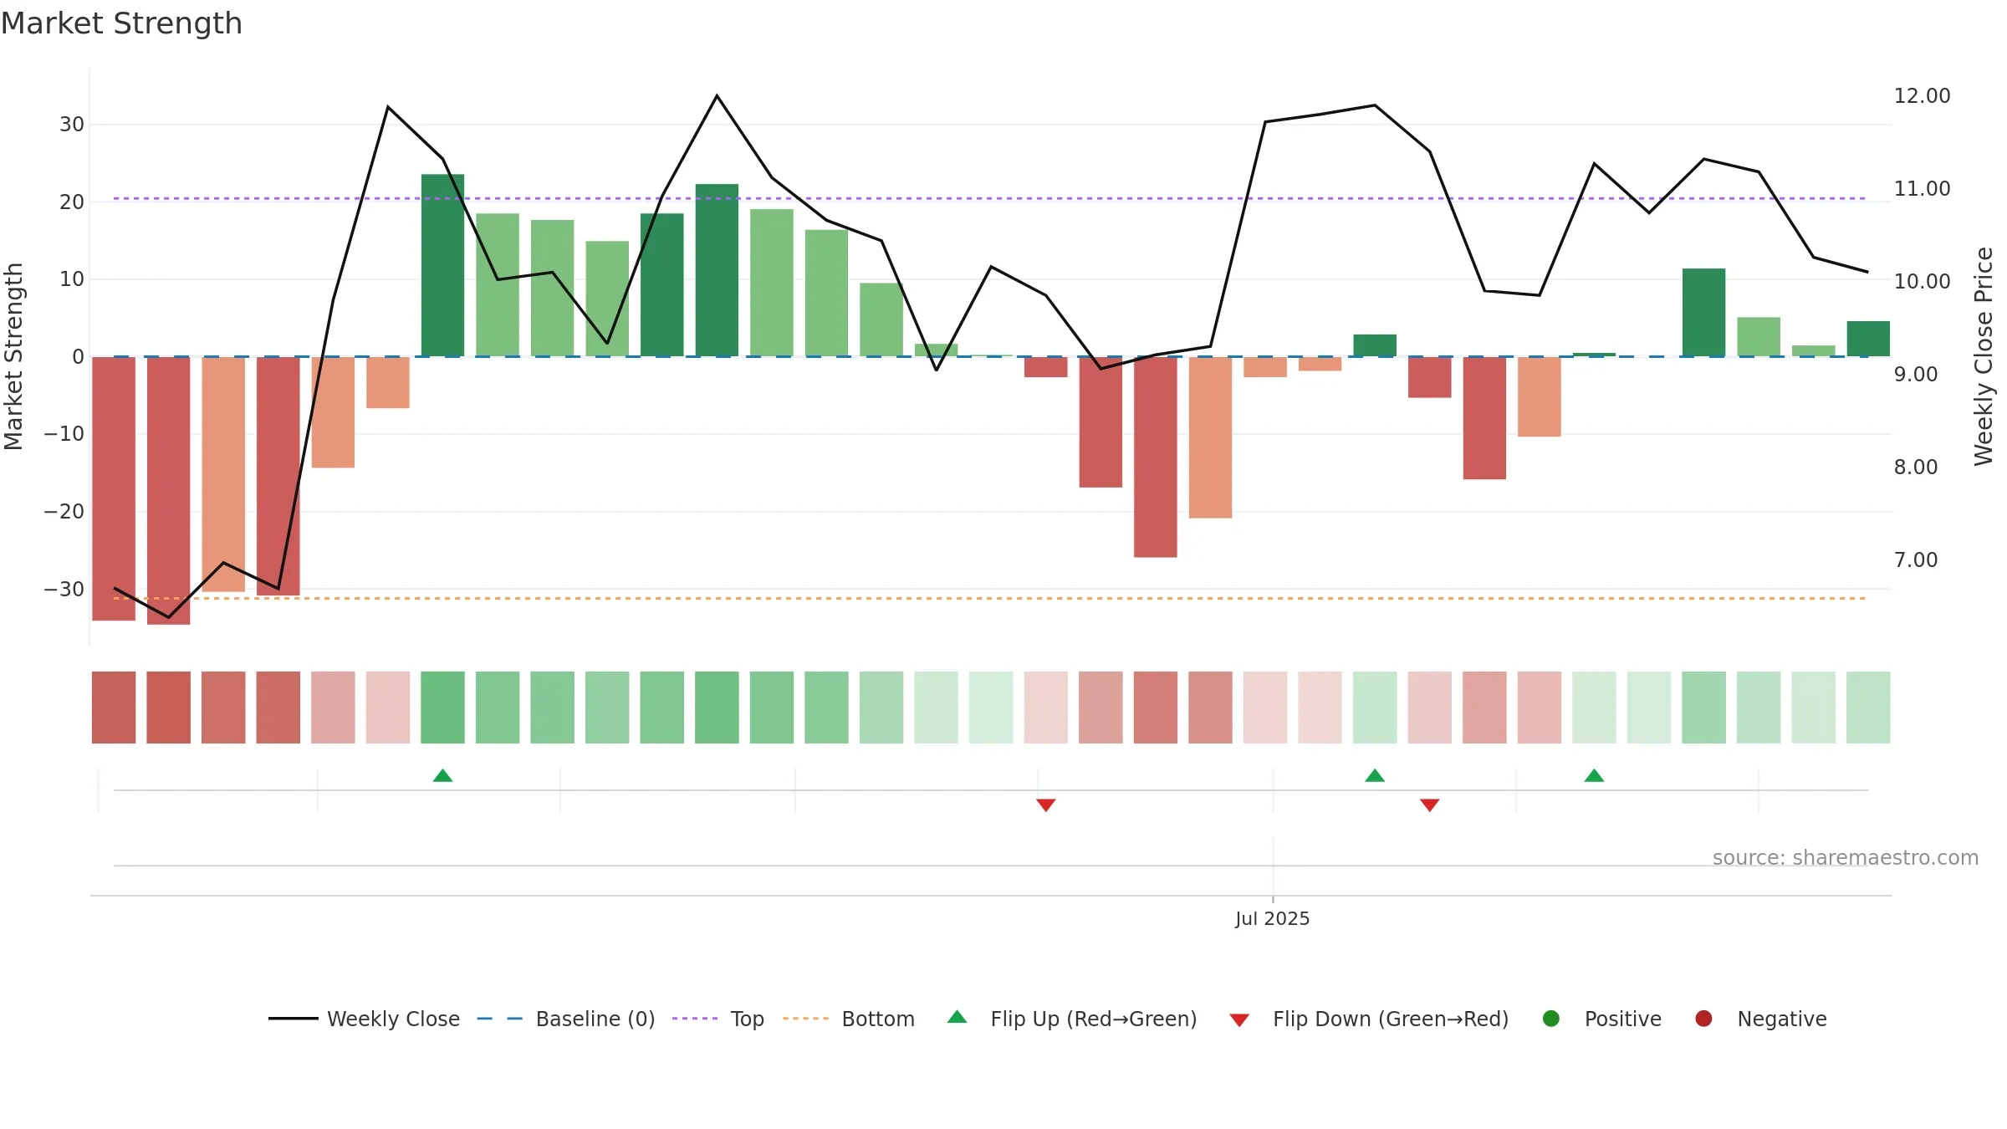
Task: Click the red Flip Down triangle icon in legend
Action: click(x=1239, y=1020)
